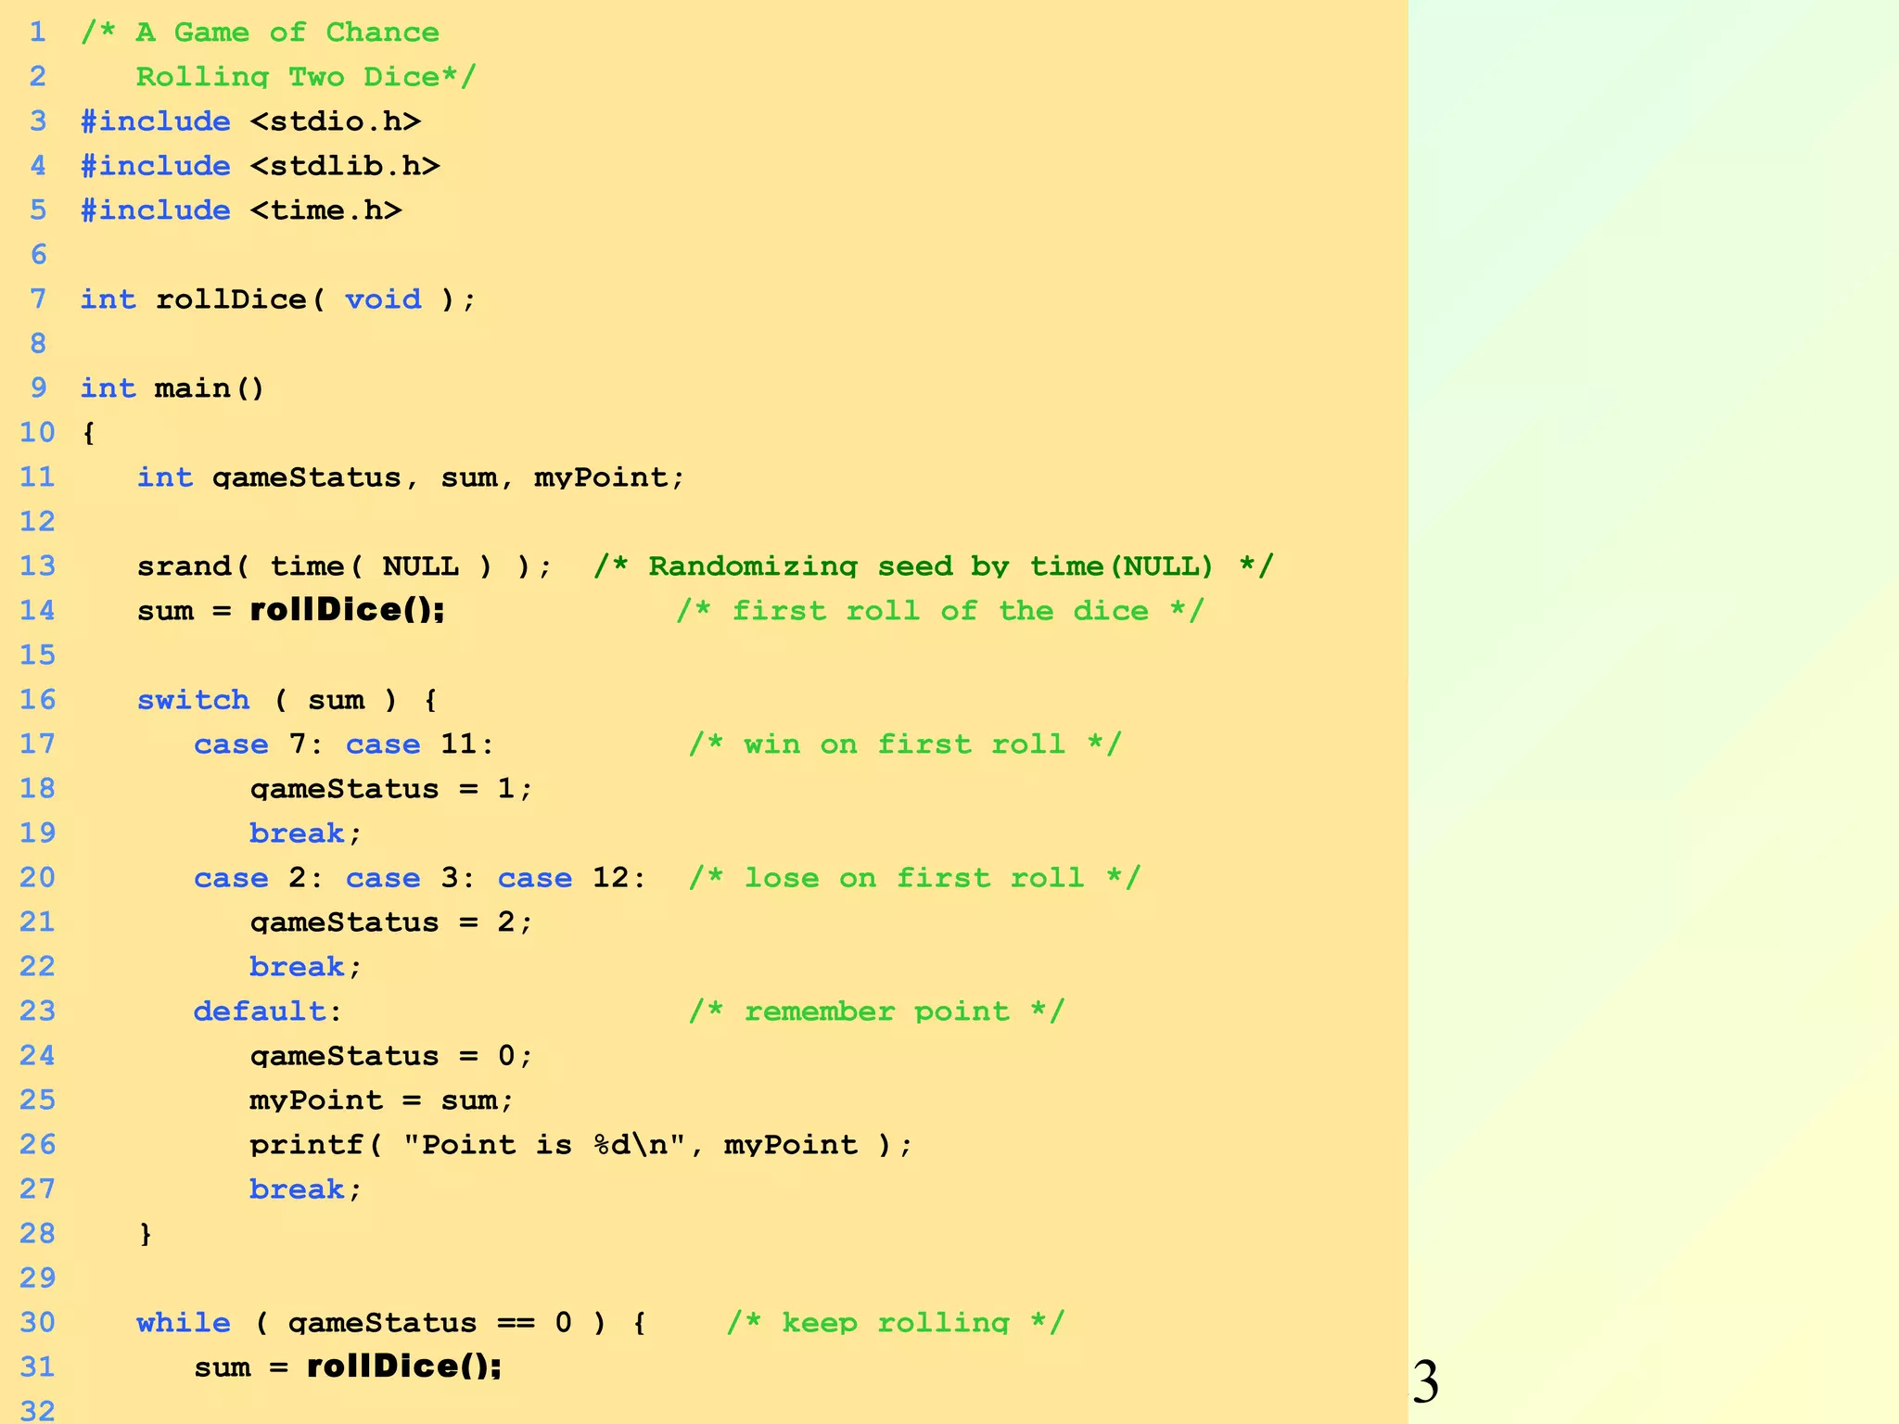Click the "break;" on line 27
Viewport: 1899px width, 1424px height.
305,1189
